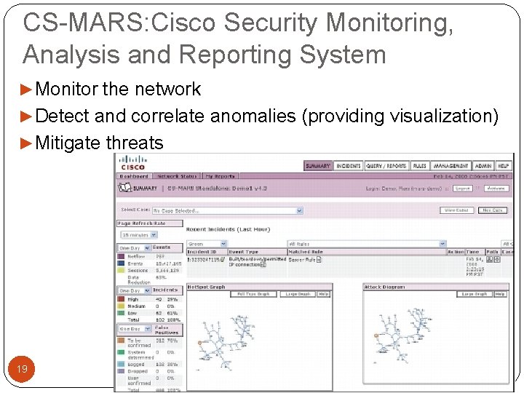Image resolution: width=524 pixels, height=393 pixels.
Task: Click Full Topo Graph button in HotSpot Graph
Action: (x=254, y=294)
